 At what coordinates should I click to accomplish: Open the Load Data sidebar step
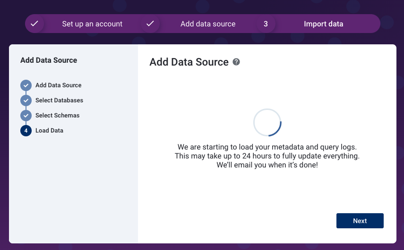point(49,131)
